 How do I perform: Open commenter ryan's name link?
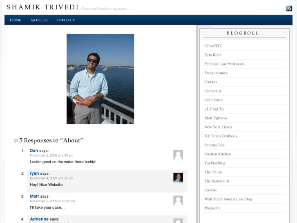tap(34, 173)
